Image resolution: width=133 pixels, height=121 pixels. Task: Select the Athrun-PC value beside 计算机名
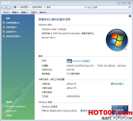tap(72, 84)
